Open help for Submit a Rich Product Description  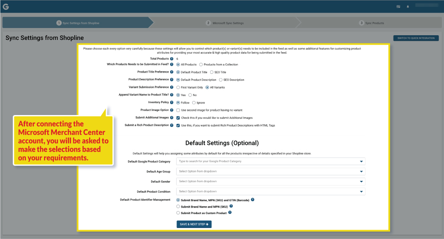coord(171,125)
